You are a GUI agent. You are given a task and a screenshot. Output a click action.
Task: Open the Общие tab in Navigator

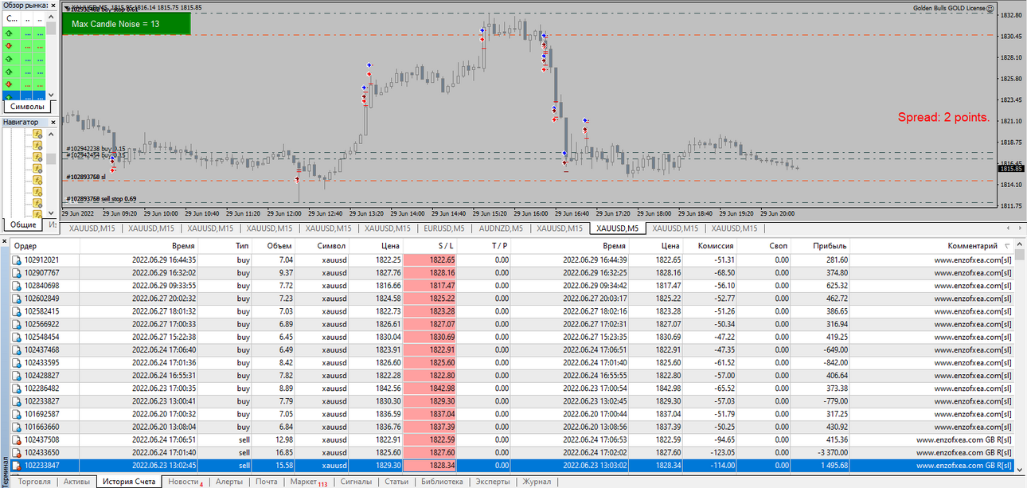click(x=23, y=224)
